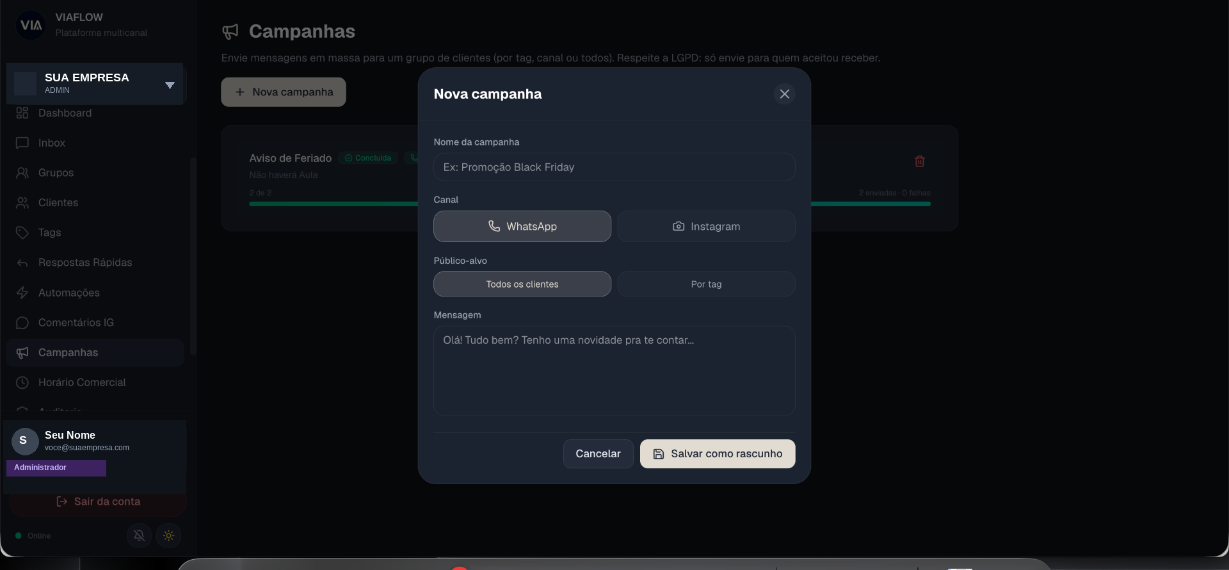Click the Aviso de Feriado campaign title
Viewport: 1229px width, 570px height.
click(291, 158)
